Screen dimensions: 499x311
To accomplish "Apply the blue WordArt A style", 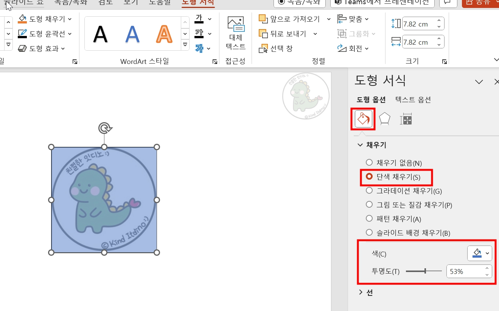I will (x=132, y=34).
